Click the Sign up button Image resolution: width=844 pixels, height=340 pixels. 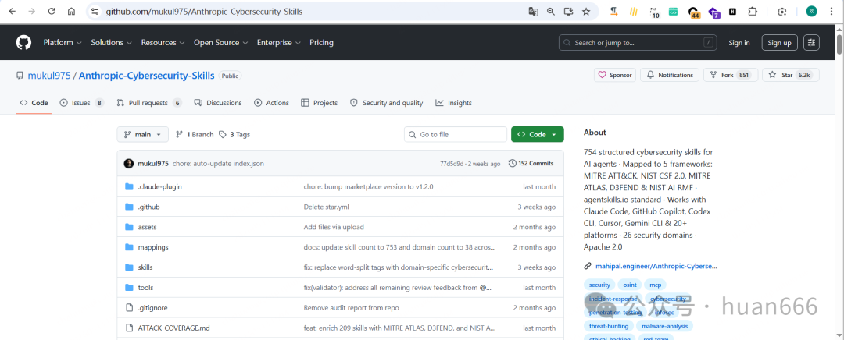[779, 43]
